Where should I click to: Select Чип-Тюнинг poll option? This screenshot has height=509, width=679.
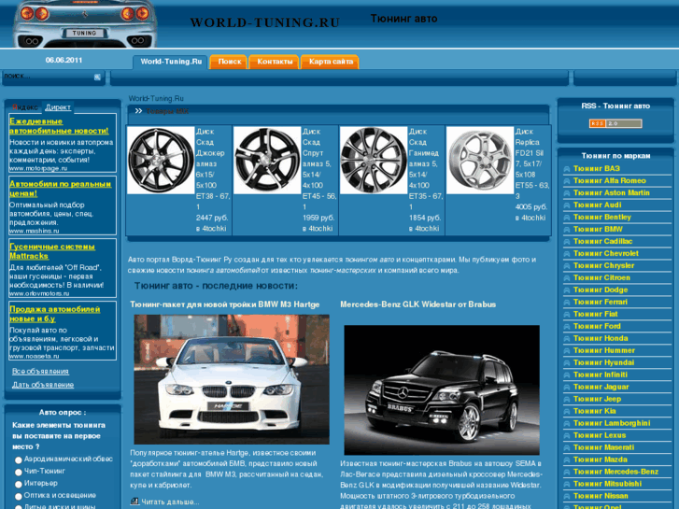tap(18, 472)
